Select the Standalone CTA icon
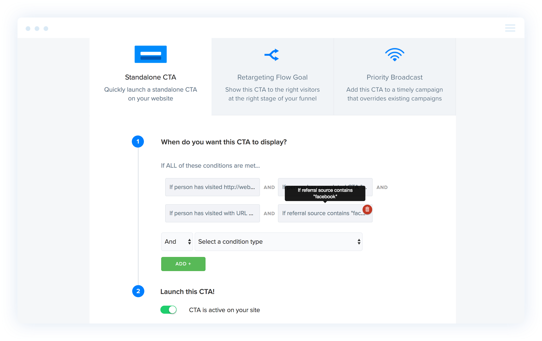Image resolution: width=542 pixels, height=341 pixels. coord(150,54)
